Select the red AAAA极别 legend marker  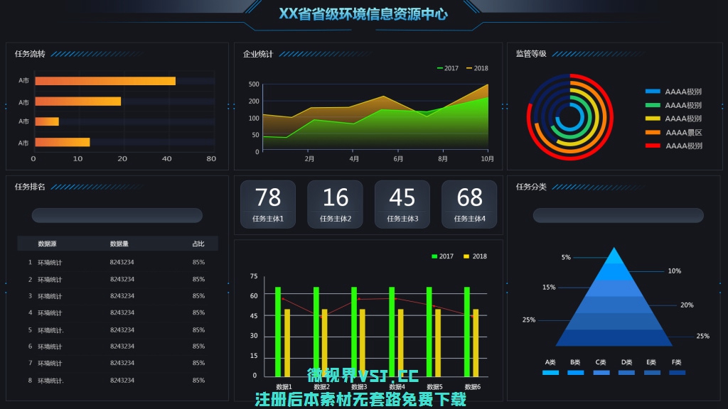pos(653,146)
